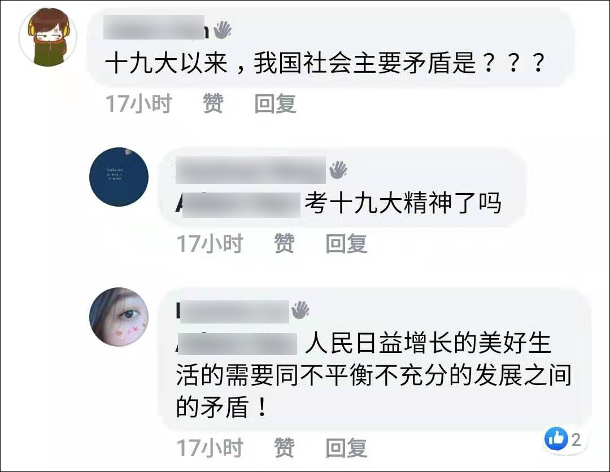The image size is (610, 472).
Task: Open the avatar showing a girl's eye
Action: (x=119, y=317)
